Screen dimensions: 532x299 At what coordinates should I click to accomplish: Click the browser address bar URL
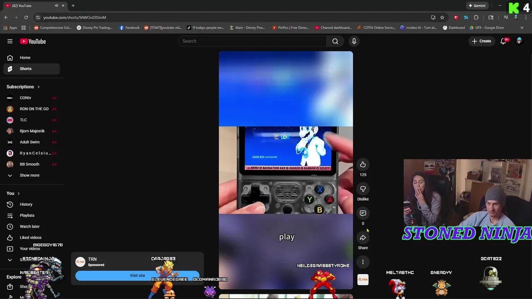point(75,17)
